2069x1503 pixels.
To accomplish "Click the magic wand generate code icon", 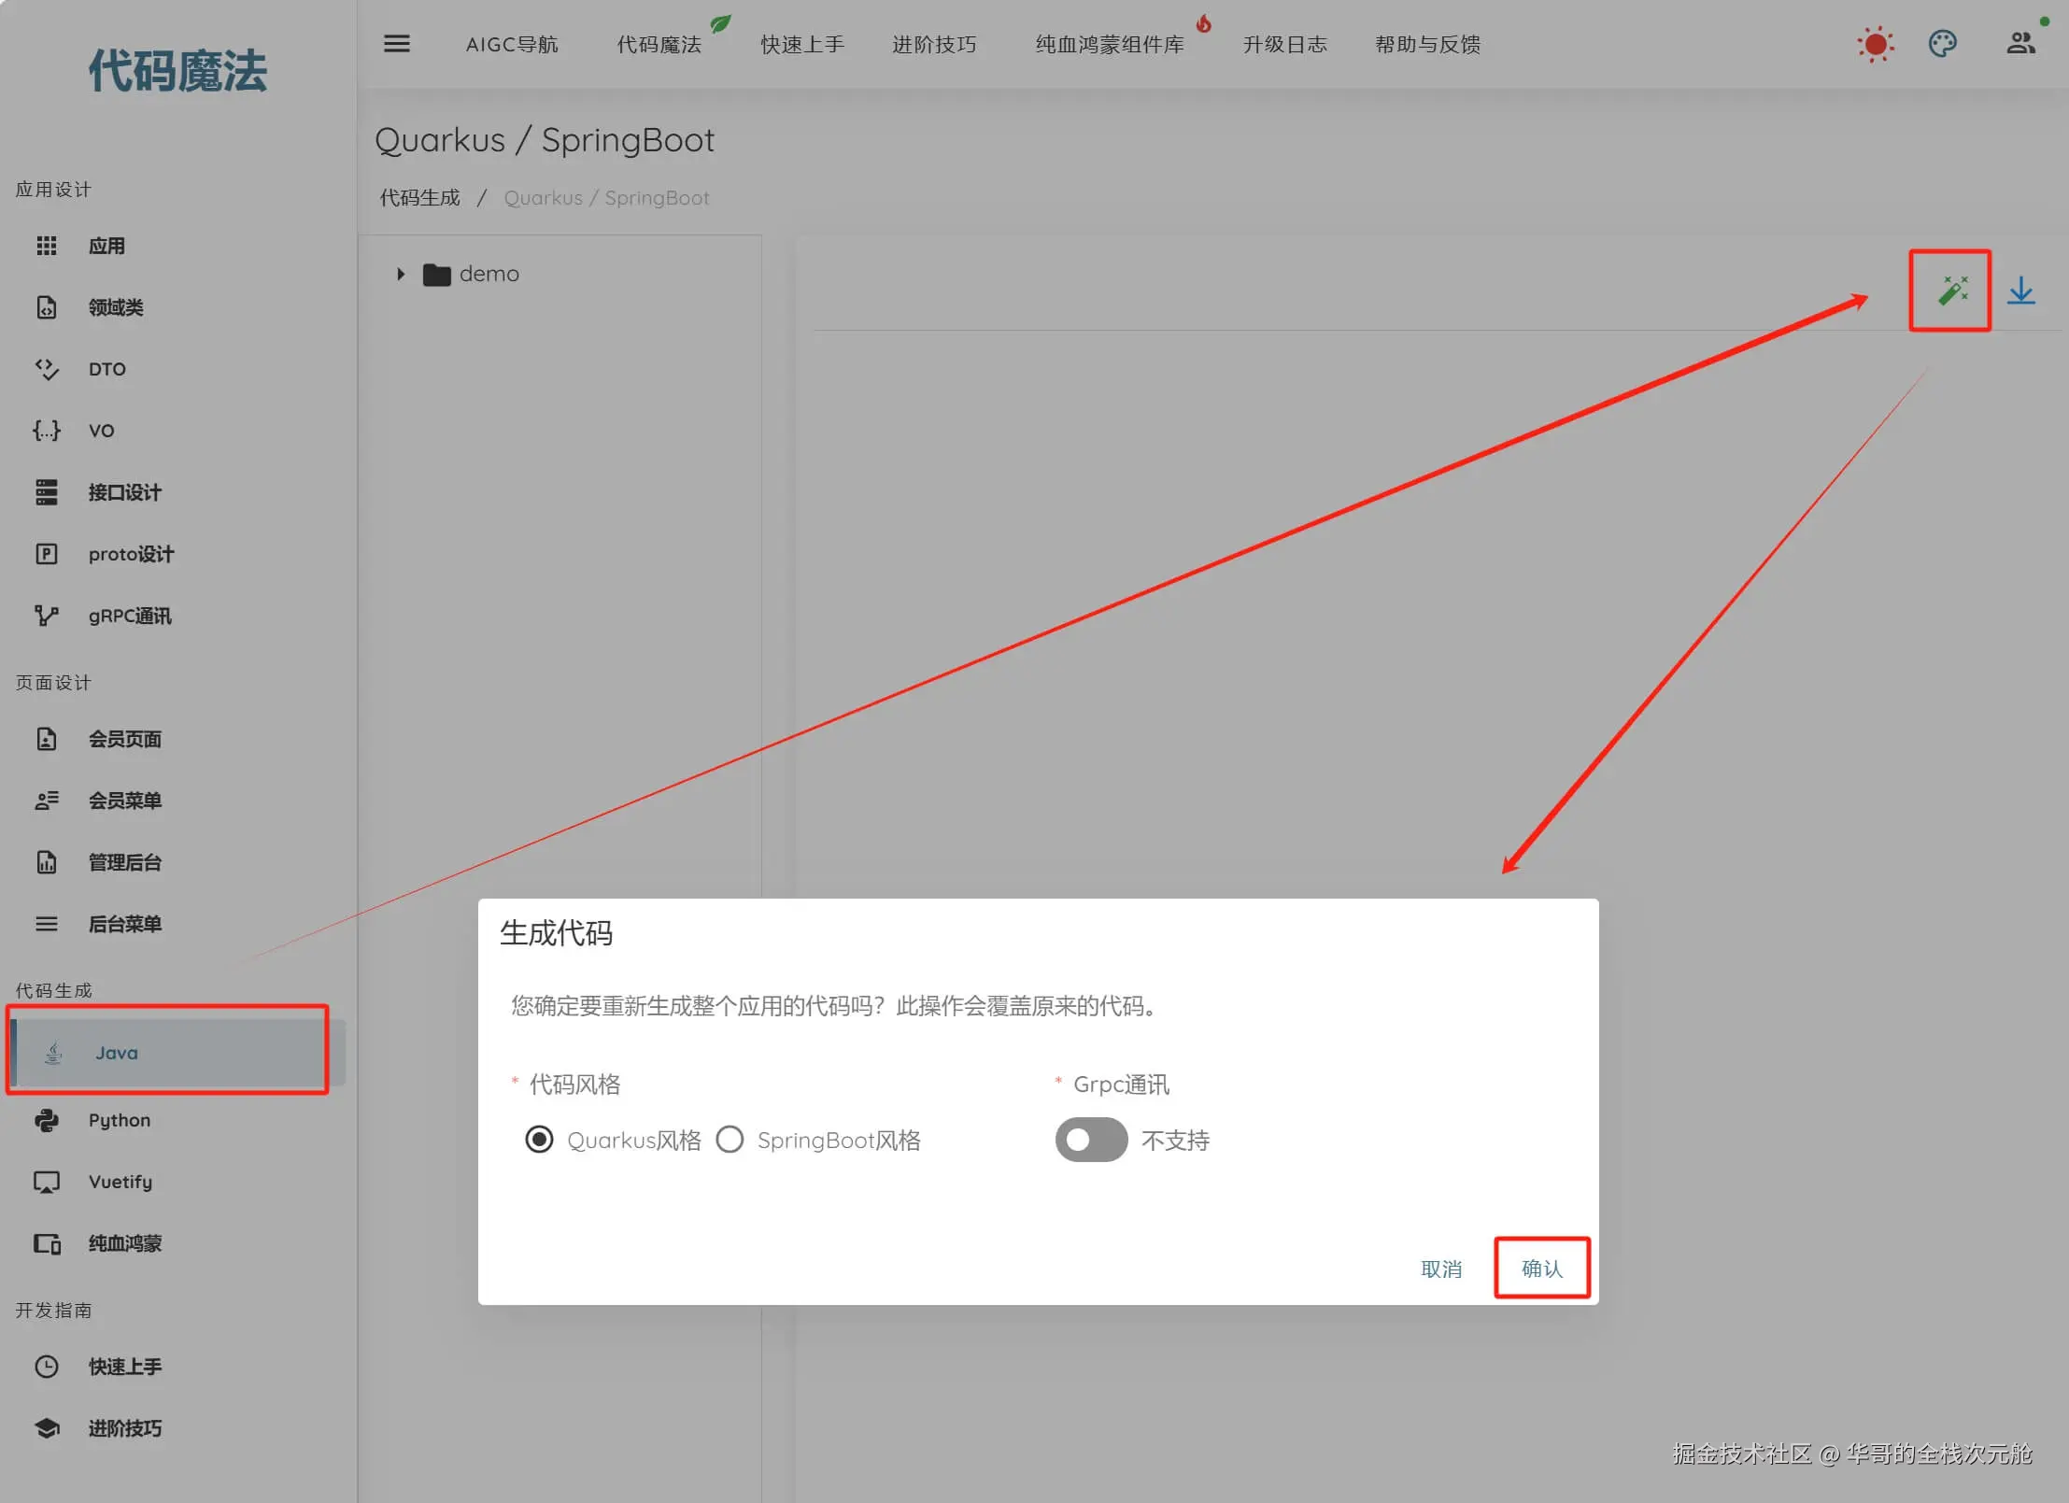I will 1951,291.
